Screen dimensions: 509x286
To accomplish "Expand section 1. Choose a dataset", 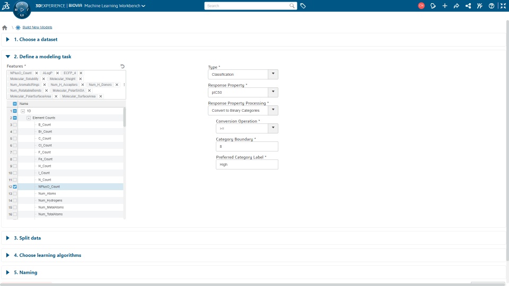I will (8, 39).
